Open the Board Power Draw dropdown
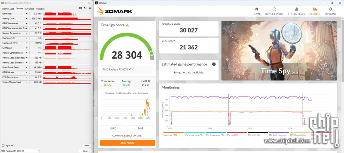The width and height of the screenshot is (344, 153). (27, 67)
